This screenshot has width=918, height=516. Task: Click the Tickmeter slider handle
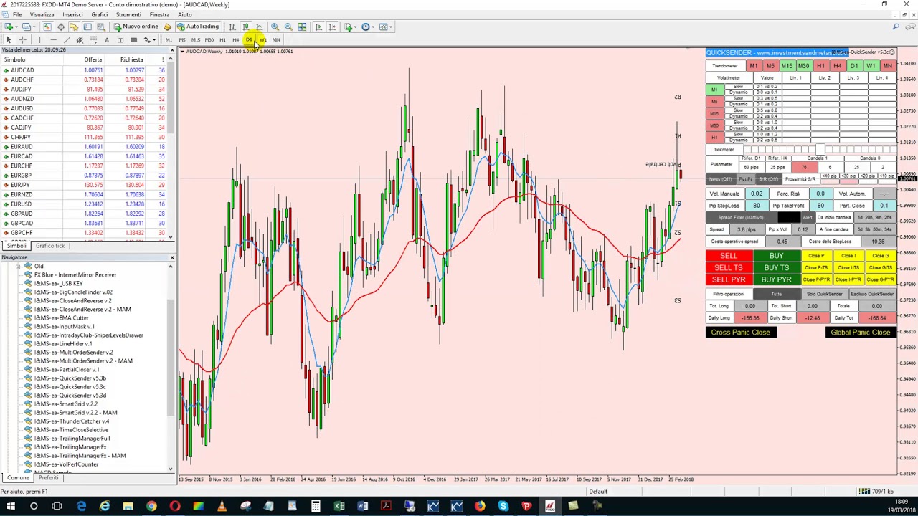coord(820,149)
